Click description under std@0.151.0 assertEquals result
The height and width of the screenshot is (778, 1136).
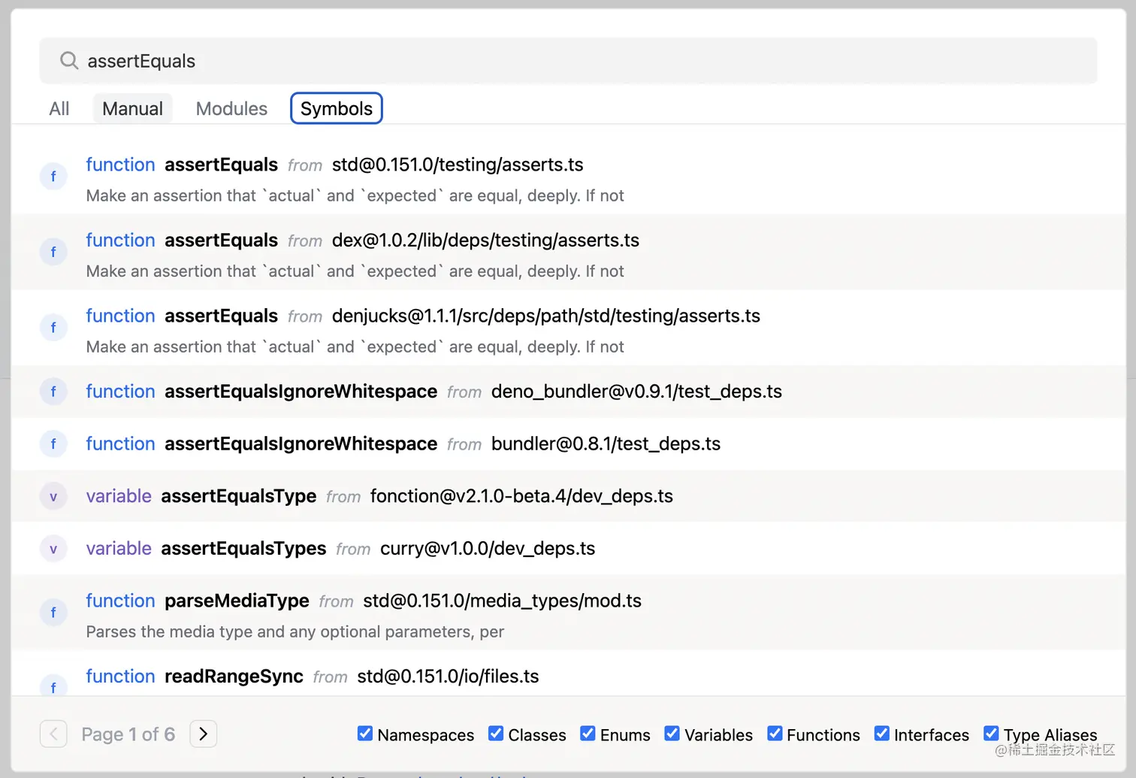click(355, 196)
